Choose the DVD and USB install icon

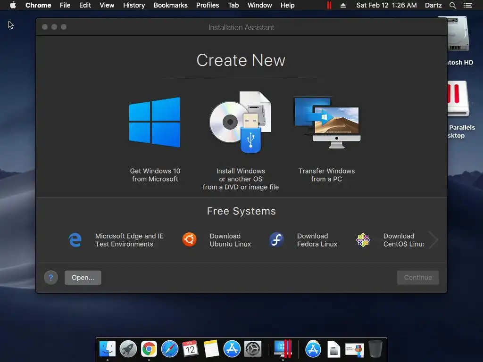(x=240, y=122)
